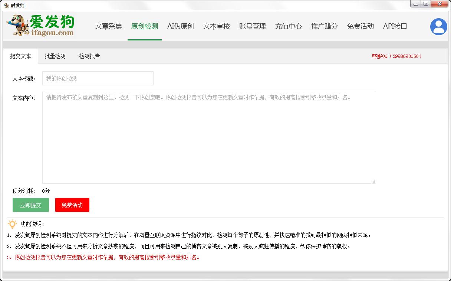Image resolution: width=451 pixels, height=281 pixels.
Task: Open 账号管理 account management
Action: pyautogui.click(x=252, y=26)
